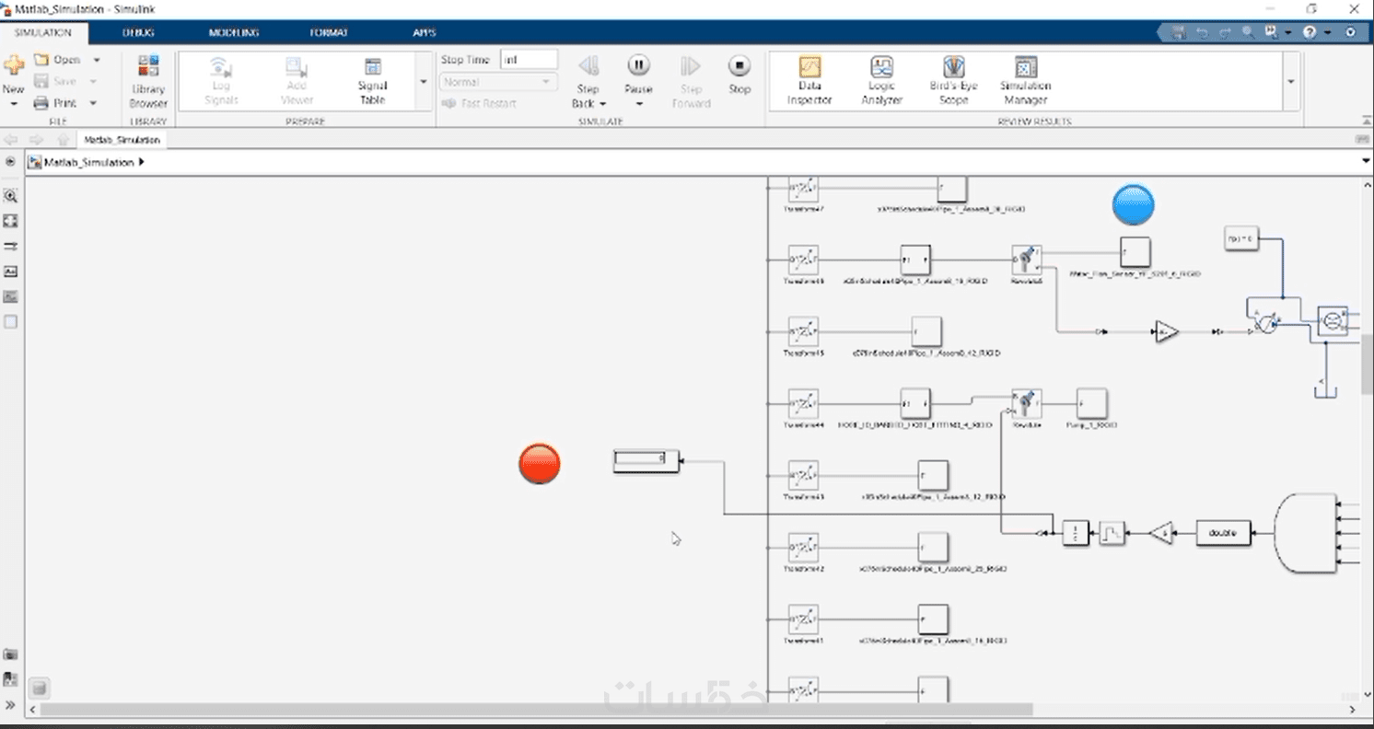The height and width of the screenshot is (729, 1374).
Task: Expand the palette with the double-chevron icon
Action: (11, 705)
